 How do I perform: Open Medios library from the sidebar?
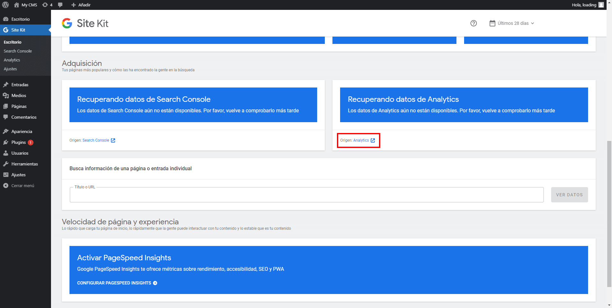pos(25,95)
